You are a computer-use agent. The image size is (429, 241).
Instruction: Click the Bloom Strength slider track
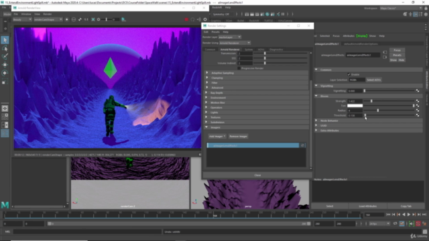pyautogui.click(x=389, y=101)
